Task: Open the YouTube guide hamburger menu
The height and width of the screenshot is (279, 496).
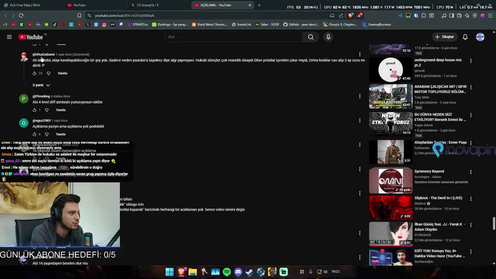Action: point(9,37)
